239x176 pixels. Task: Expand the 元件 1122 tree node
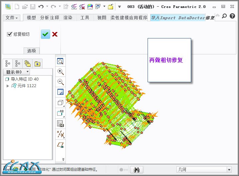pyautogui.click(x=8, y=86)
